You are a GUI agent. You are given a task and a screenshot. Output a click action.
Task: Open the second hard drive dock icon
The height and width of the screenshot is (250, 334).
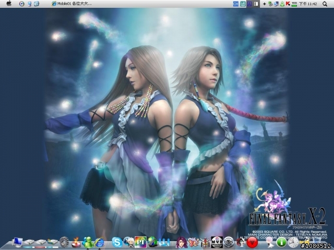click(x=41, y=242)
